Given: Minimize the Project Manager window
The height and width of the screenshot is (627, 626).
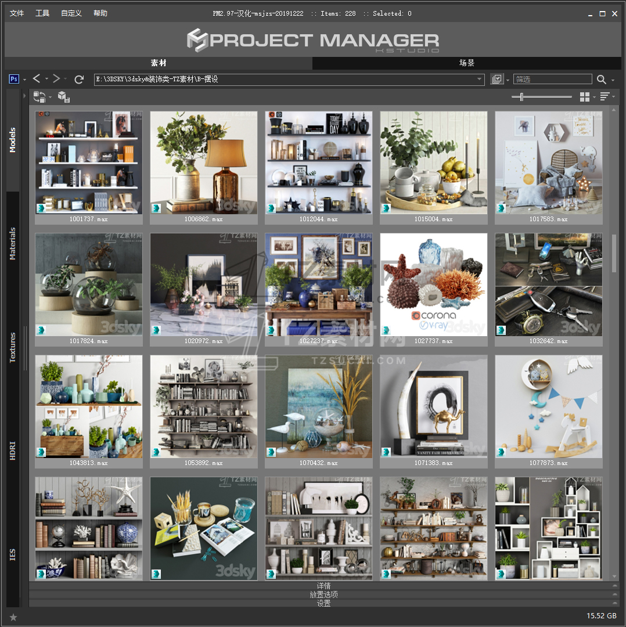Looking at the screenshot, I should 590,14.
